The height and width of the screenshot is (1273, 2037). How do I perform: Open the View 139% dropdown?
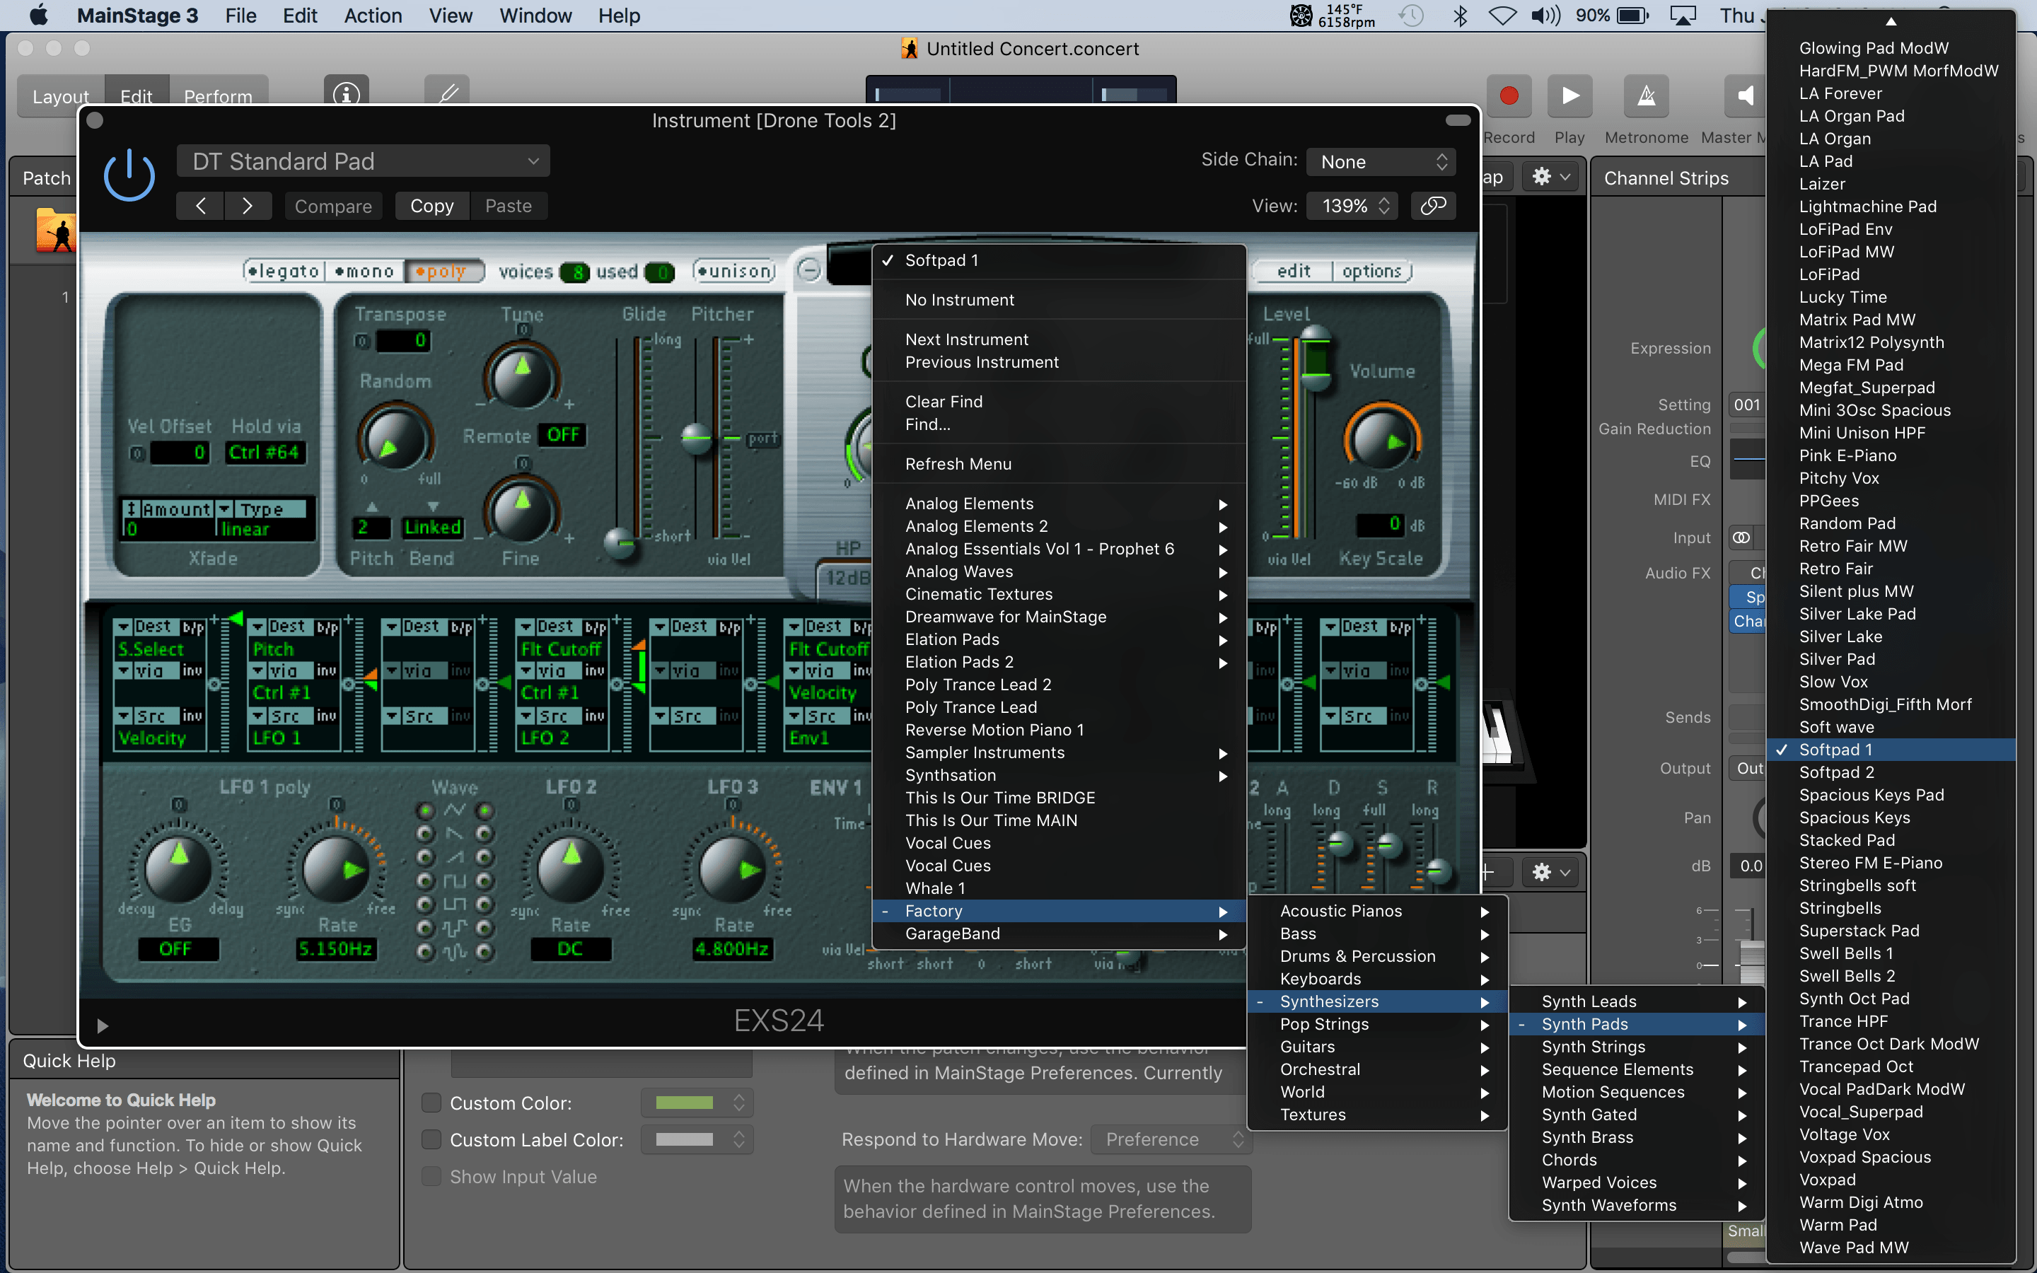click(1352, 205)
